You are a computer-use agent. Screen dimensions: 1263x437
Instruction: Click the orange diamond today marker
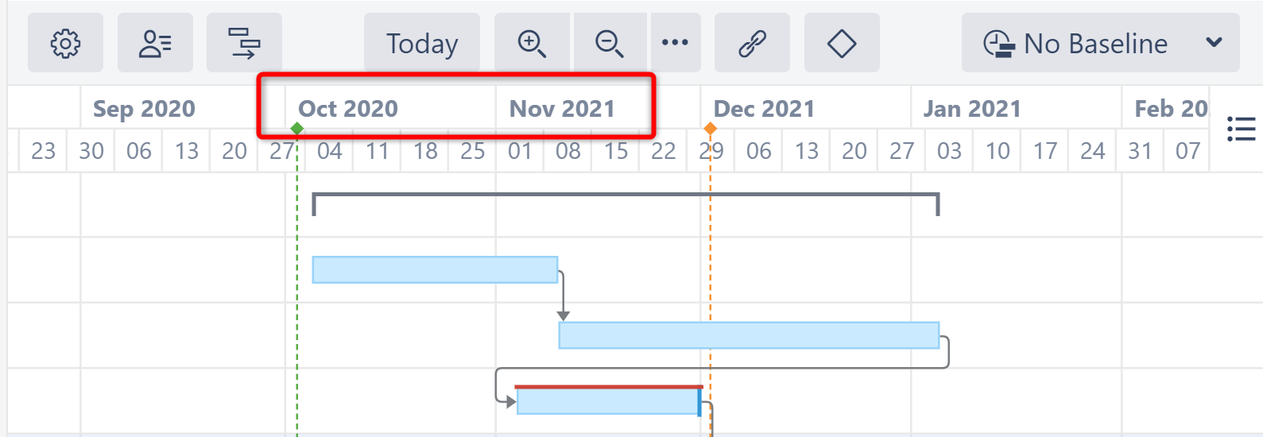(711, 129)
